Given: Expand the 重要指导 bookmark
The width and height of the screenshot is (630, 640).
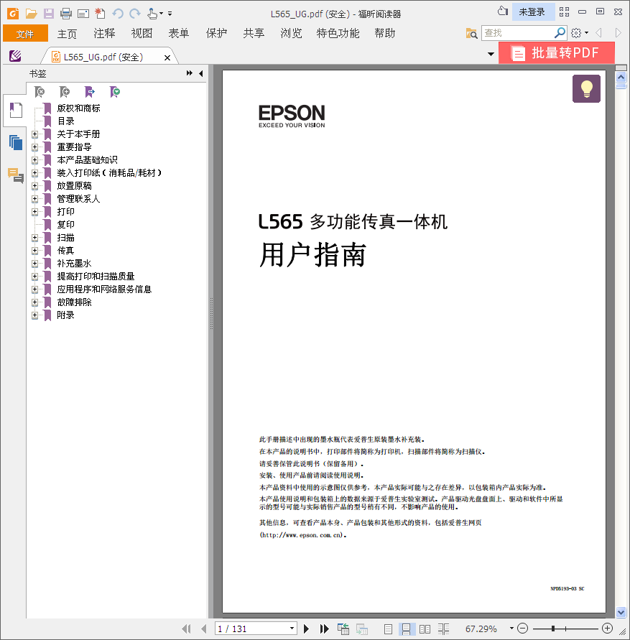Looking at the screenshot, I should coord(34,147).
